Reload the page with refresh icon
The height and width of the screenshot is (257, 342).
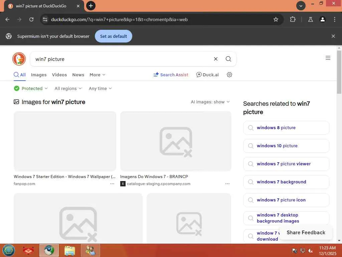31,19
